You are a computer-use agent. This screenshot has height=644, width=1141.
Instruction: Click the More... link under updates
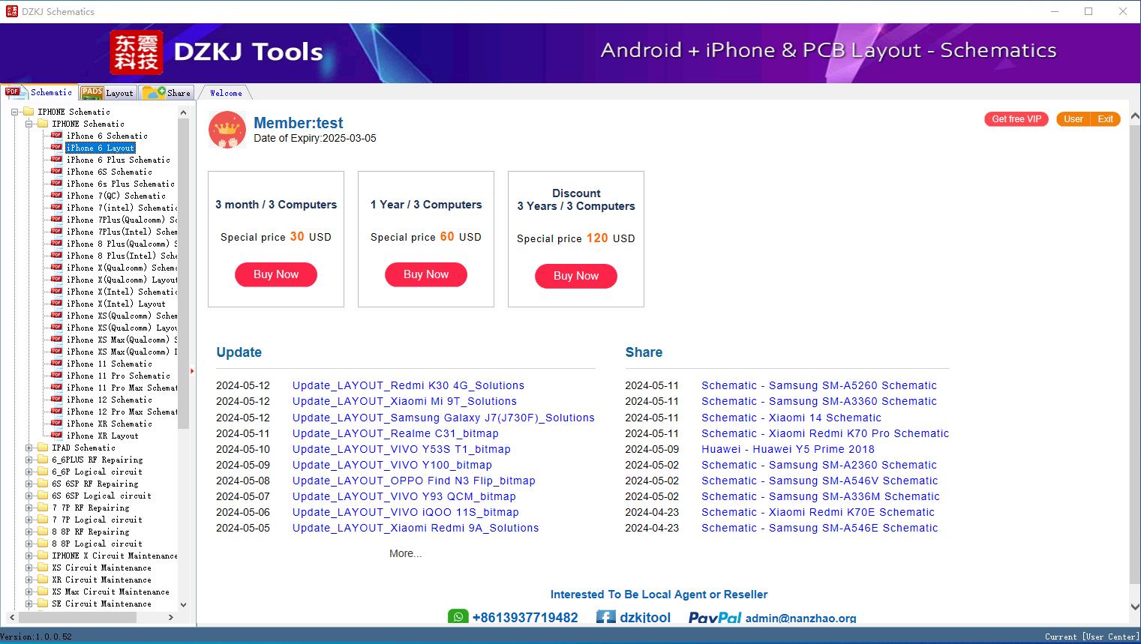point(405,553)
